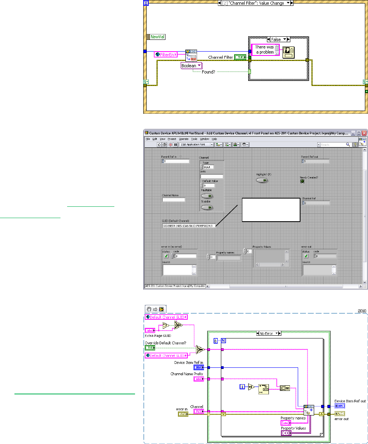Open the File menu
The height and width of the screenshot is (444, 368).
tap(148, 139)
